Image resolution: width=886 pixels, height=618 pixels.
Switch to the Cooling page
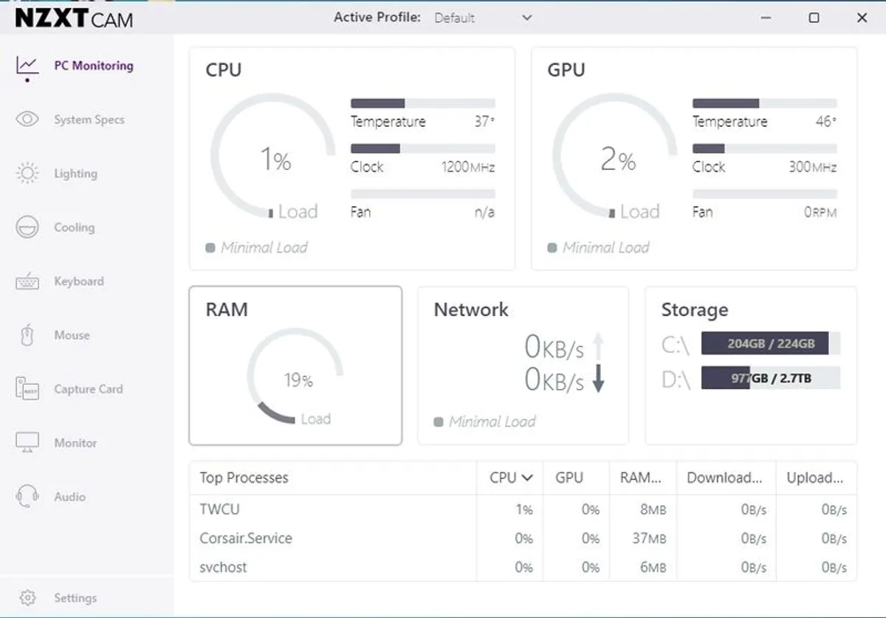74,227
